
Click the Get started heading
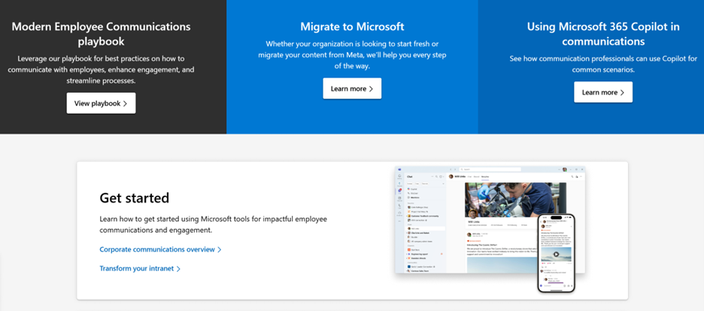pyautogui.click(x=134, y=198)
